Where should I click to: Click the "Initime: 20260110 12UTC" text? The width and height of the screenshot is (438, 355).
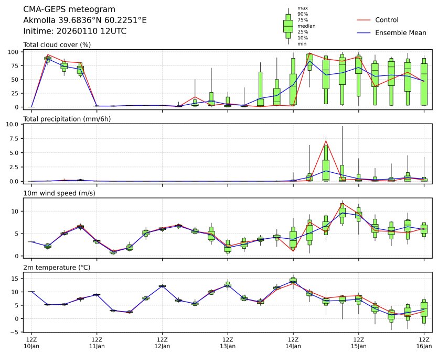click(75, 31)
